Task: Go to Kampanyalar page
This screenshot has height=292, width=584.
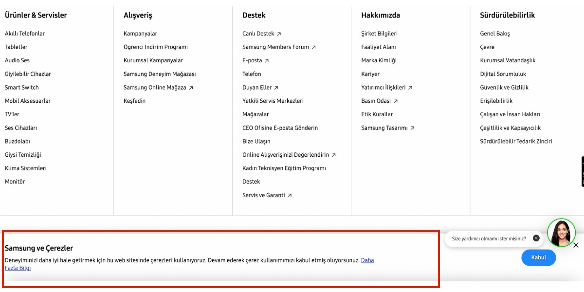Action: (140, 34)
